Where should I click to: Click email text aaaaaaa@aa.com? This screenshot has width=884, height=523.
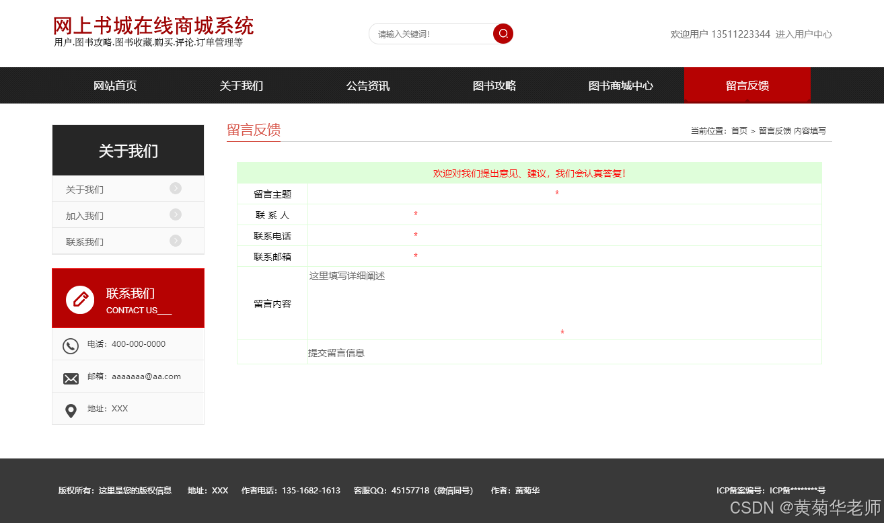pyautogui.click(x=146, y=376)
